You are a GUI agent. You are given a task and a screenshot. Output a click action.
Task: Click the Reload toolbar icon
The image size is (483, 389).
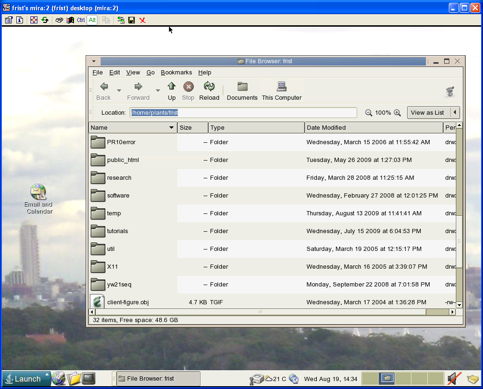pos(209,87)
